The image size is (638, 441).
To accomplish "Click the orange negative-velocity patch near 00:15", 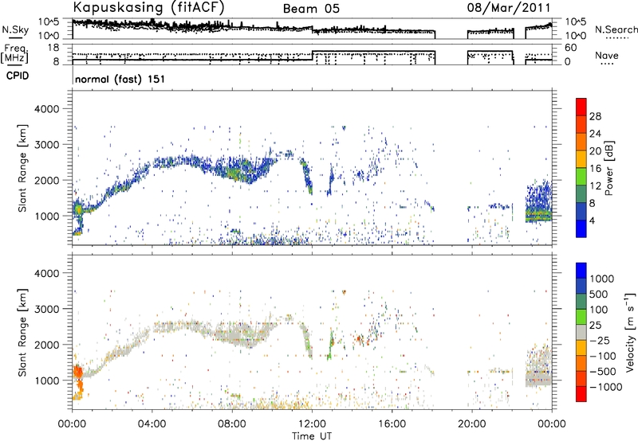I will [x=77, y=372].
